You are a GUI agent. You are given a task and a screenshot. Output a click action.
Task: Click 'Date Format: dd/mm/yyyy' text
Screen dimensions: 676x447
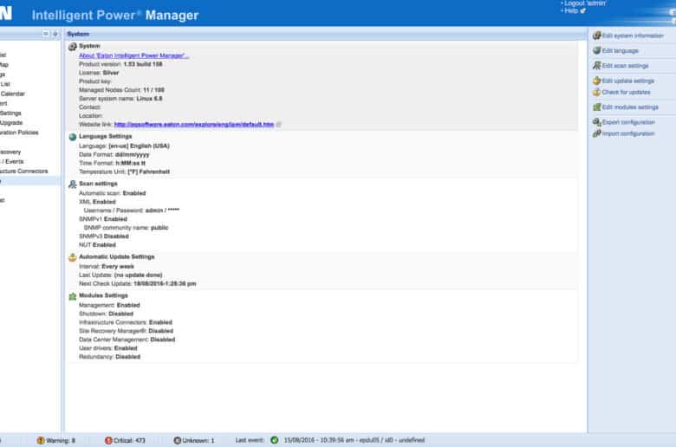pos(114,154)
